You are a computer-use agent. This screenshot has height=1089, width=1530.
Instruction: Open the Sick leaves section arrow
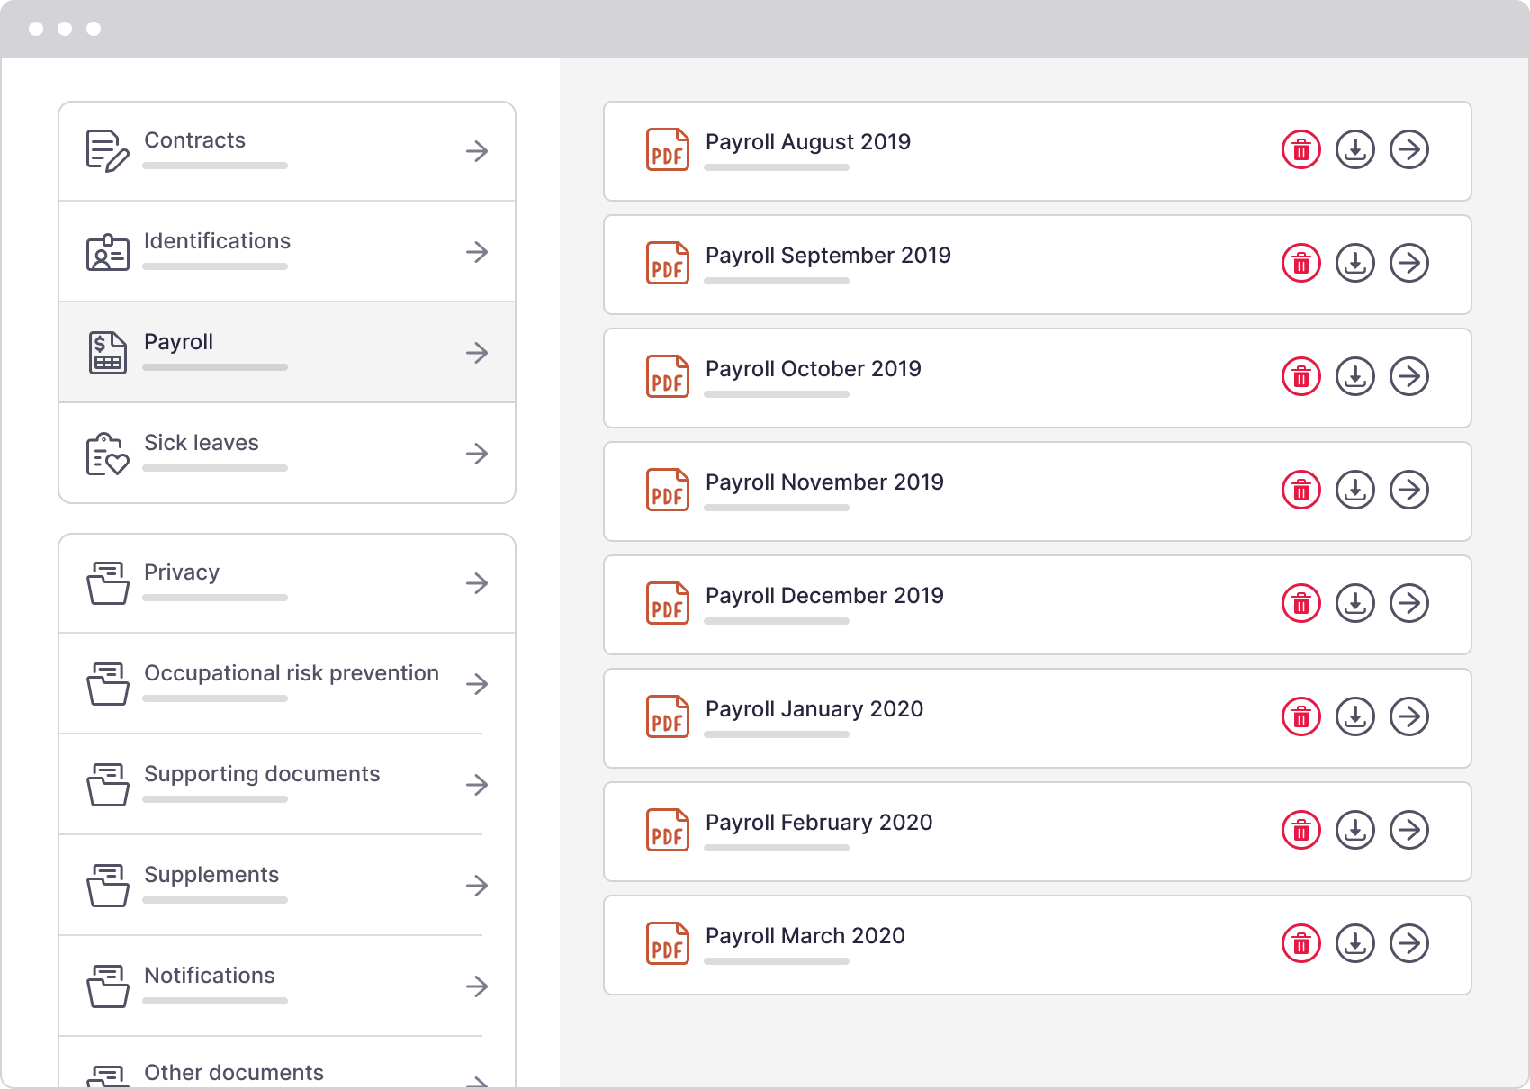tap(478, 454)
